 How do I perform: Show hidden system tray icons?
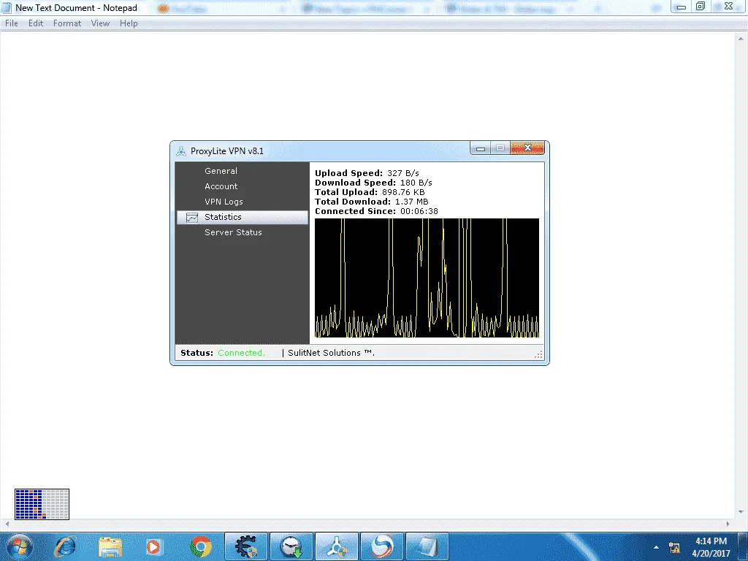(657, 547)
